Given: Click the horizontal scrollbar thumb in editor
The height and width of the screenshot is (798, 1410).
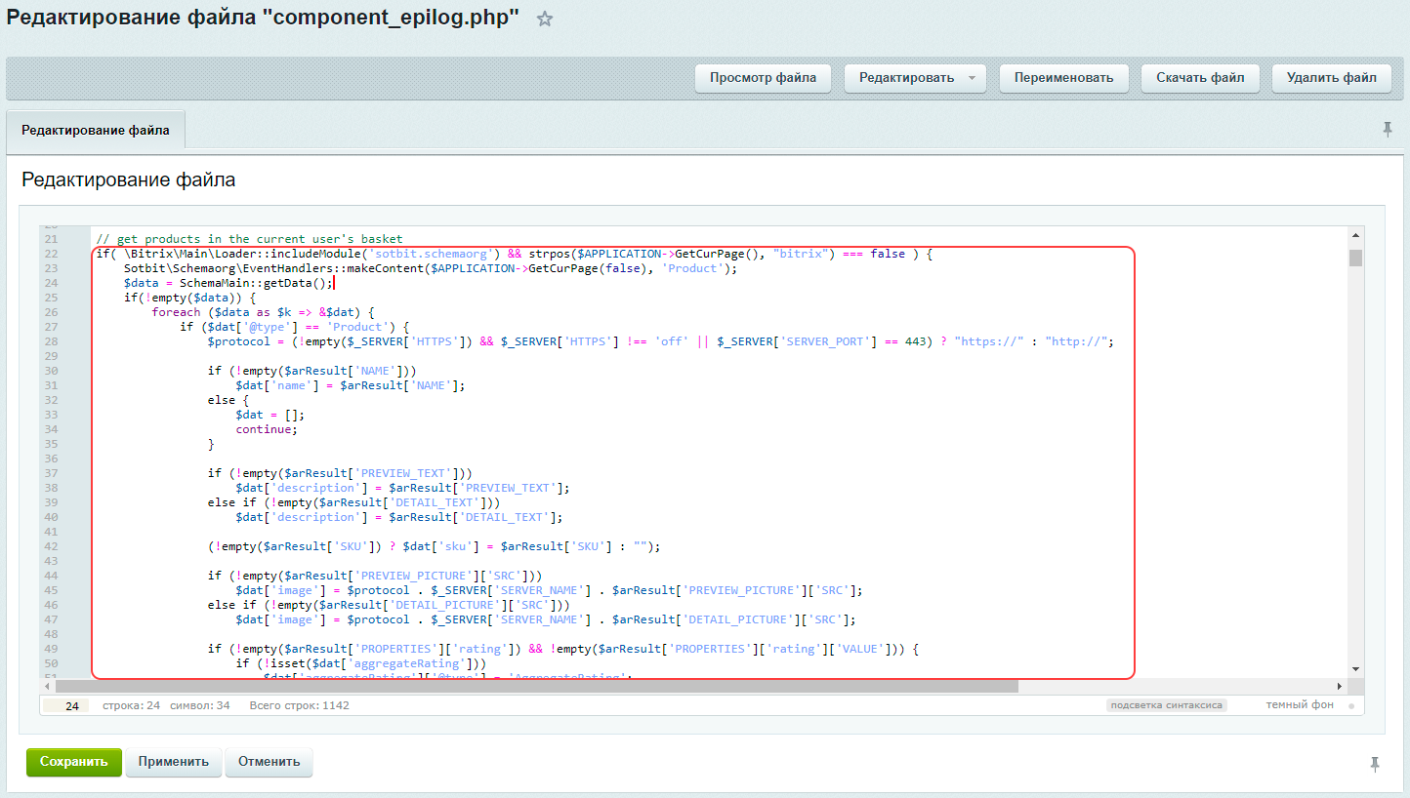Looking at the screenshot, I should click(x=536, y=686).
